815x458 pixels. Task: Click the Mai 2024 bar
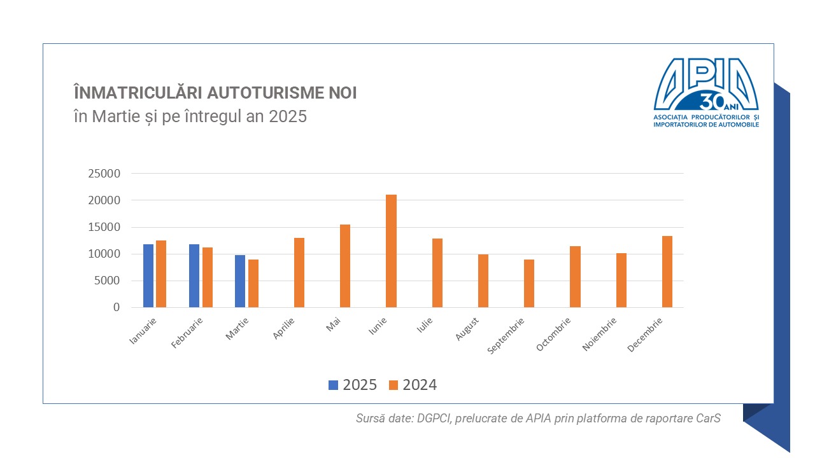tap(345, 266)
